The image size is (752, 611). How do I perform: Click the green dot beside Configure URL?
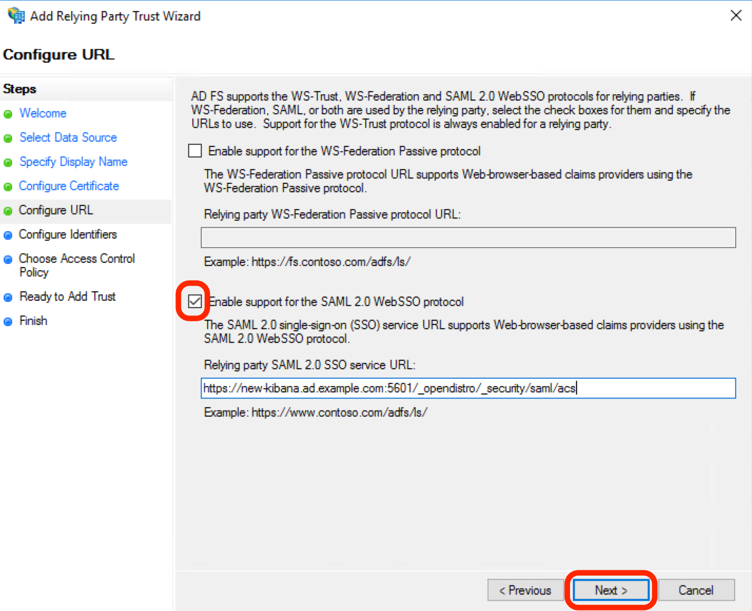point(8,211)
